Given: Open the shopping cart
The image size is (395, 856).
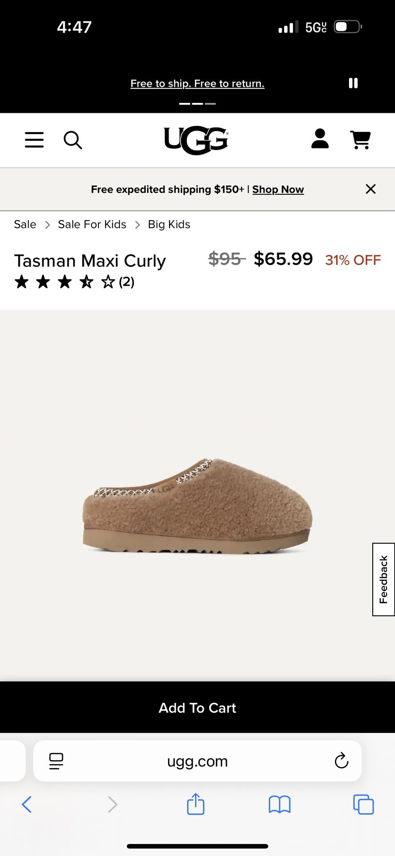Looking at the screenshot, I should click(x=360, y=140).
